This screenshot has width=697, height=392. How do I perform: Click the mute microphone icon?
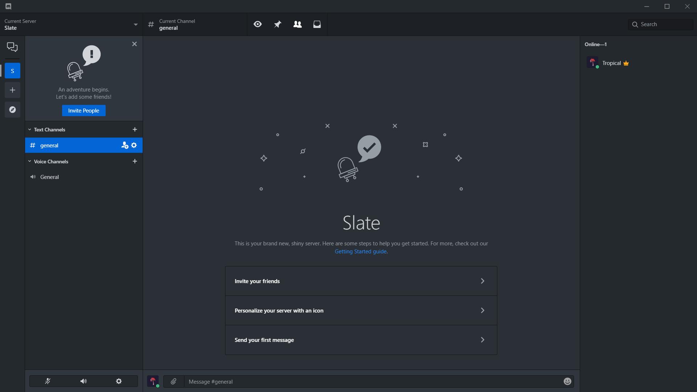48,381
